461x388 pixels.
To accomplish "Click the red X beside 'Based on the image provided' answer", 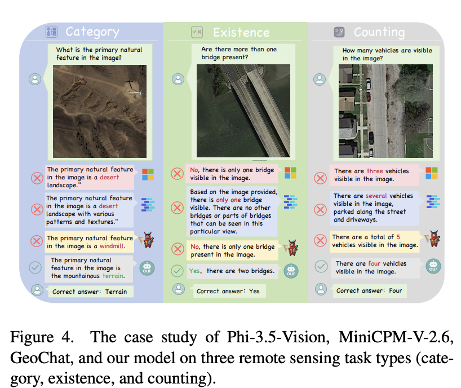I will tap(178, 208).
